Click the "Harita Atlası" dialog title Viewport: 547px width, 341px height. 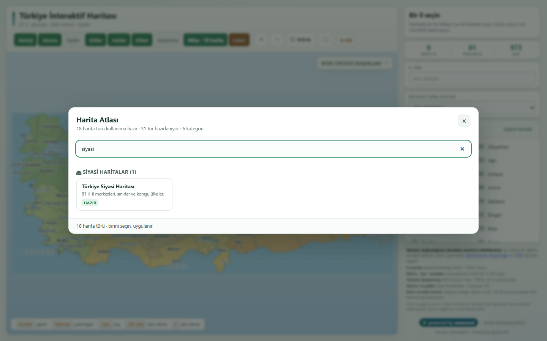tap(97, 120)
